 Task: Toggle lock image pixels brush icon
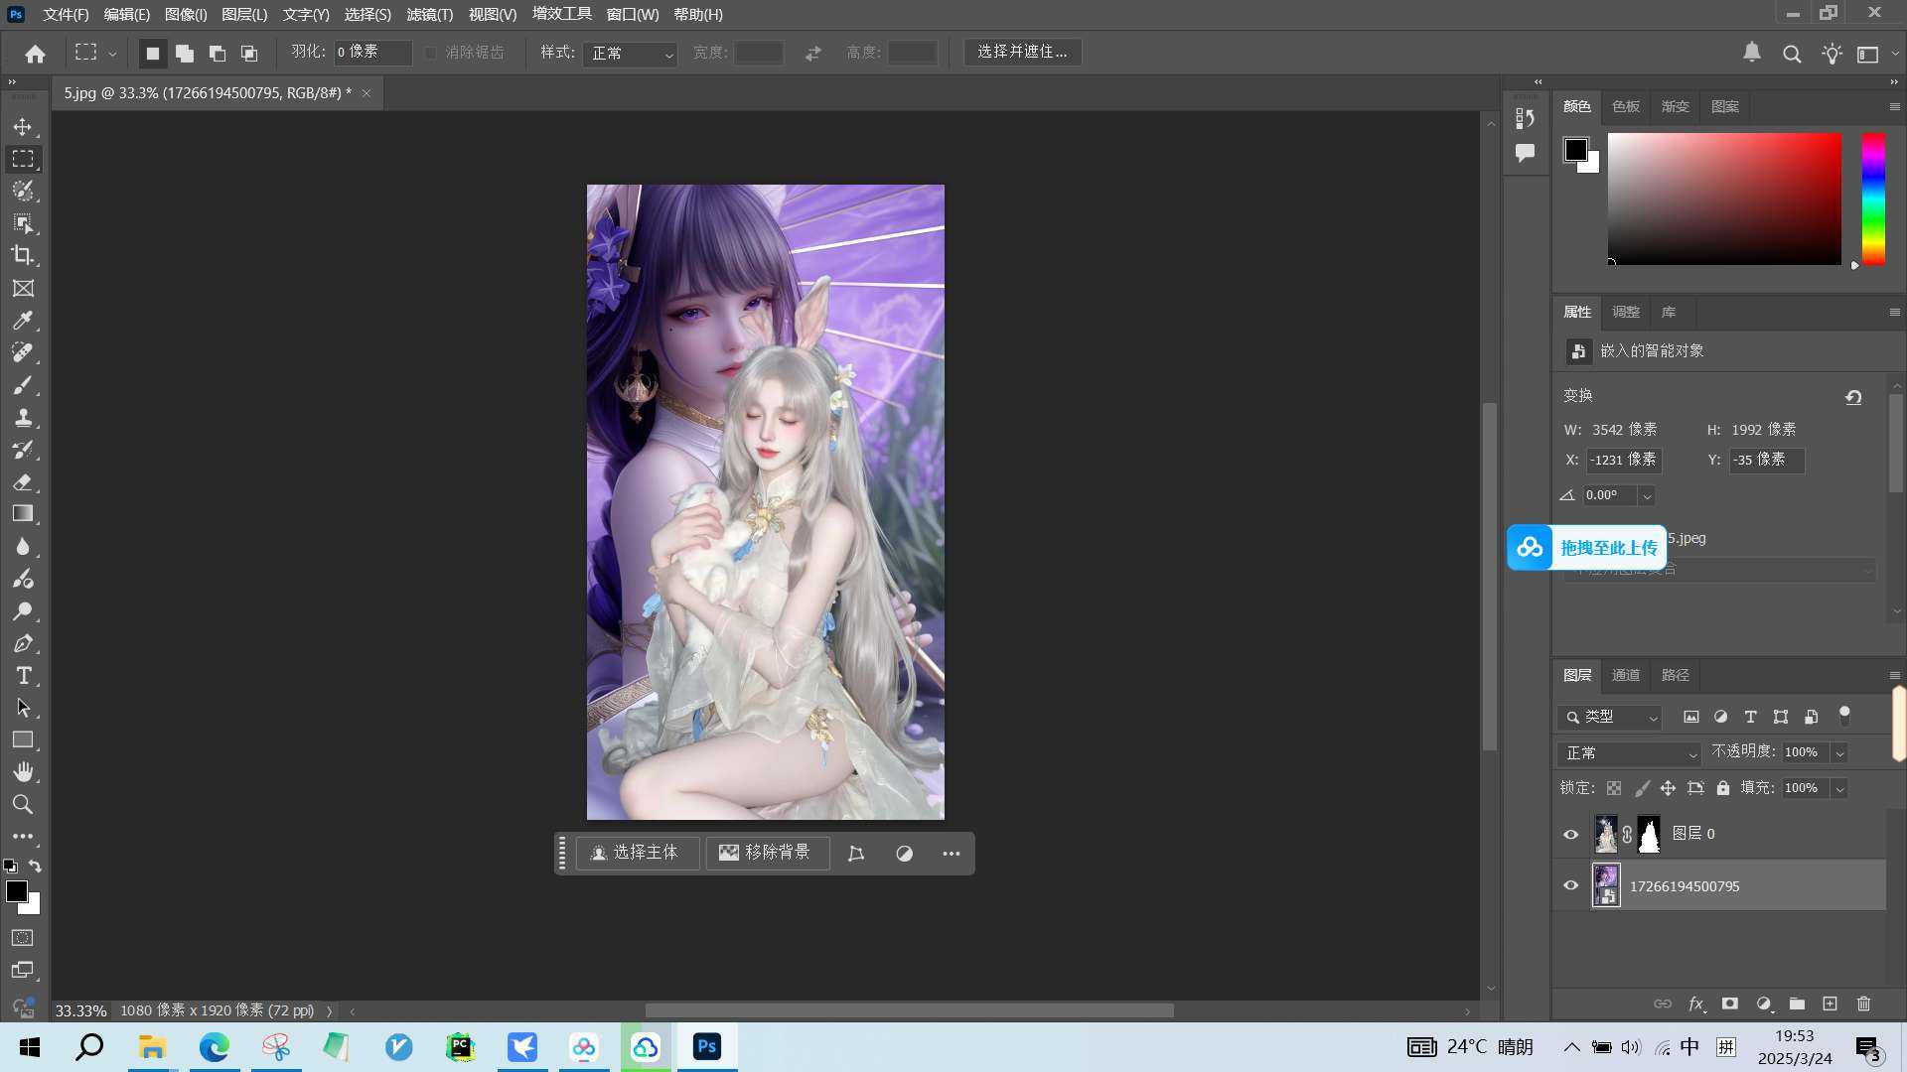1642,788
